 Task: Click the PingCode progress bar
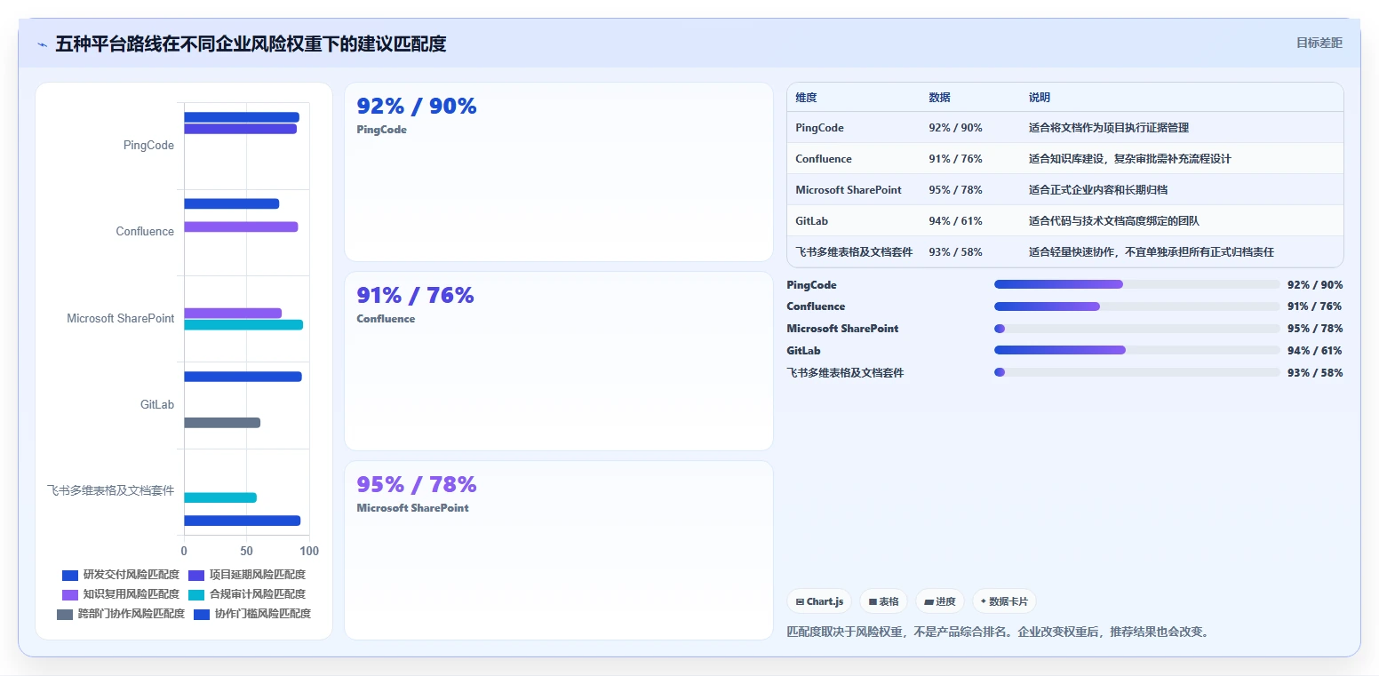coord(1136,284)
